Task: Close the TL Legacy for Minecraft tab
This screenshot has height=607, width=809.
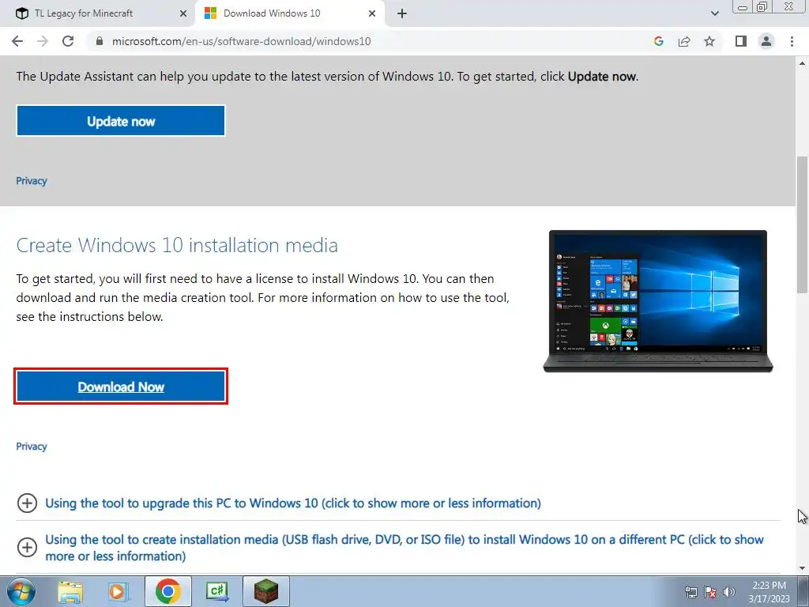Action: (183, 13)
